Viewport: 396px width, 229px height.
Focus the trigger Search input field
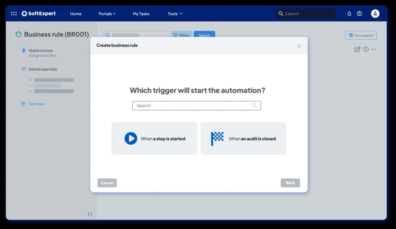click(x=197, y=105)
